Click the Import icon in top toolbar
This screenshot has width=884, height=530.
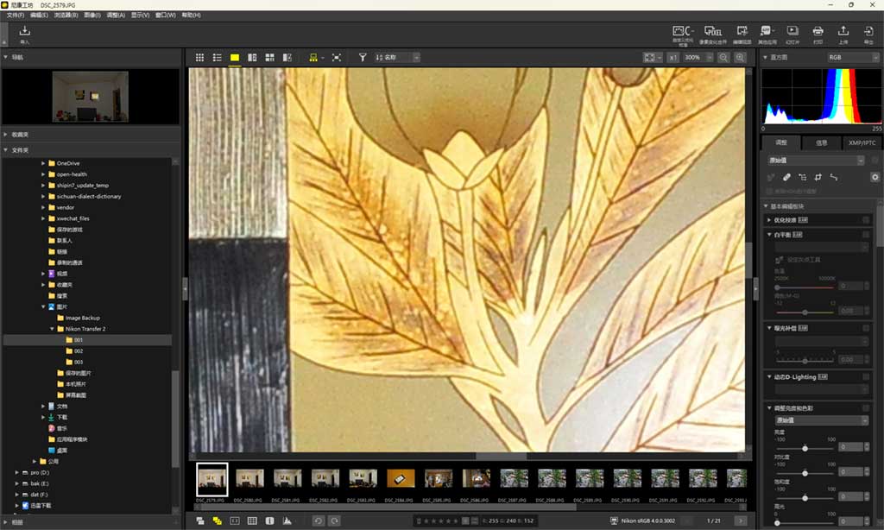(x=24, y=33)
